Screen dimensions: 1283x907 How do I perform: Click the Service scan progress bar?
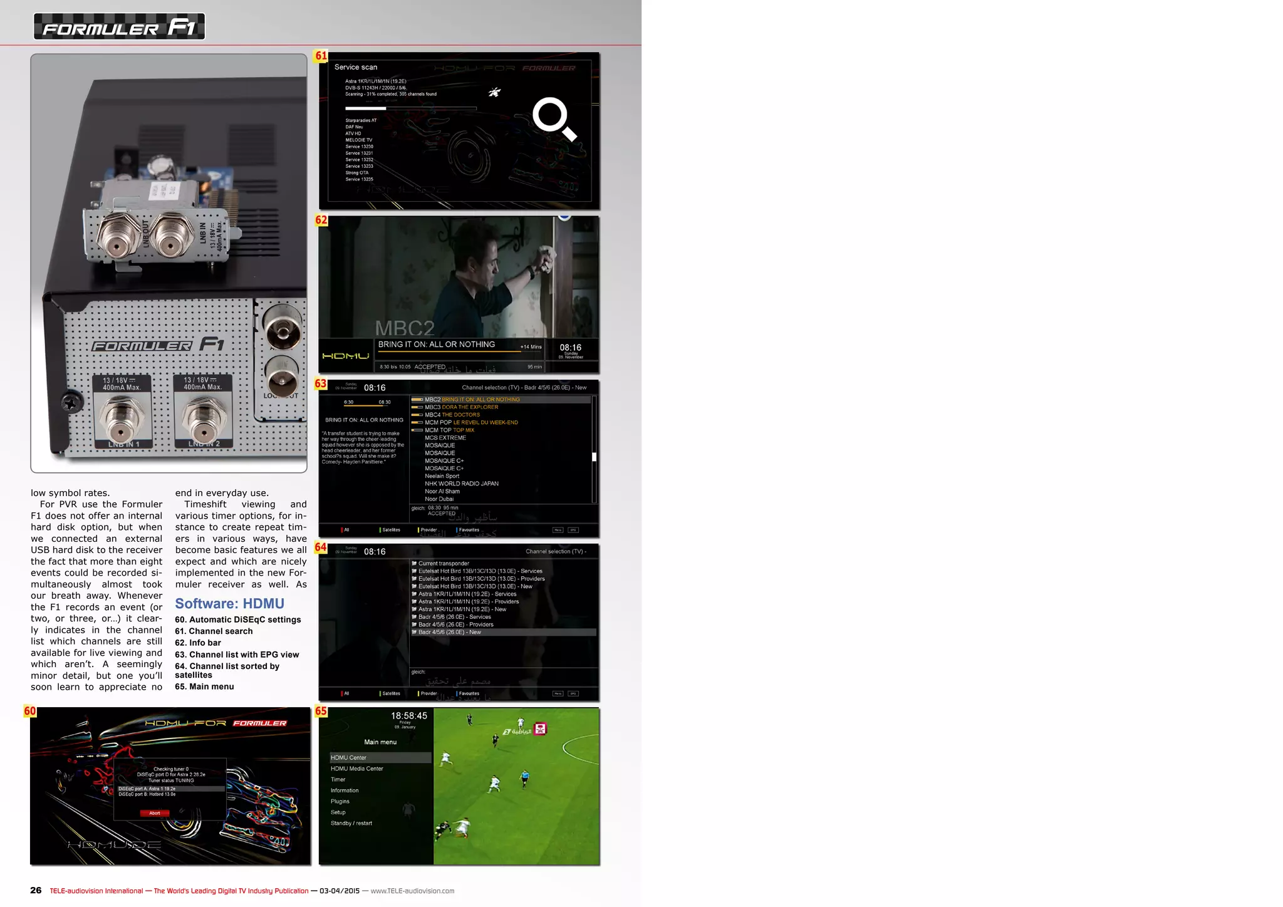410,108
